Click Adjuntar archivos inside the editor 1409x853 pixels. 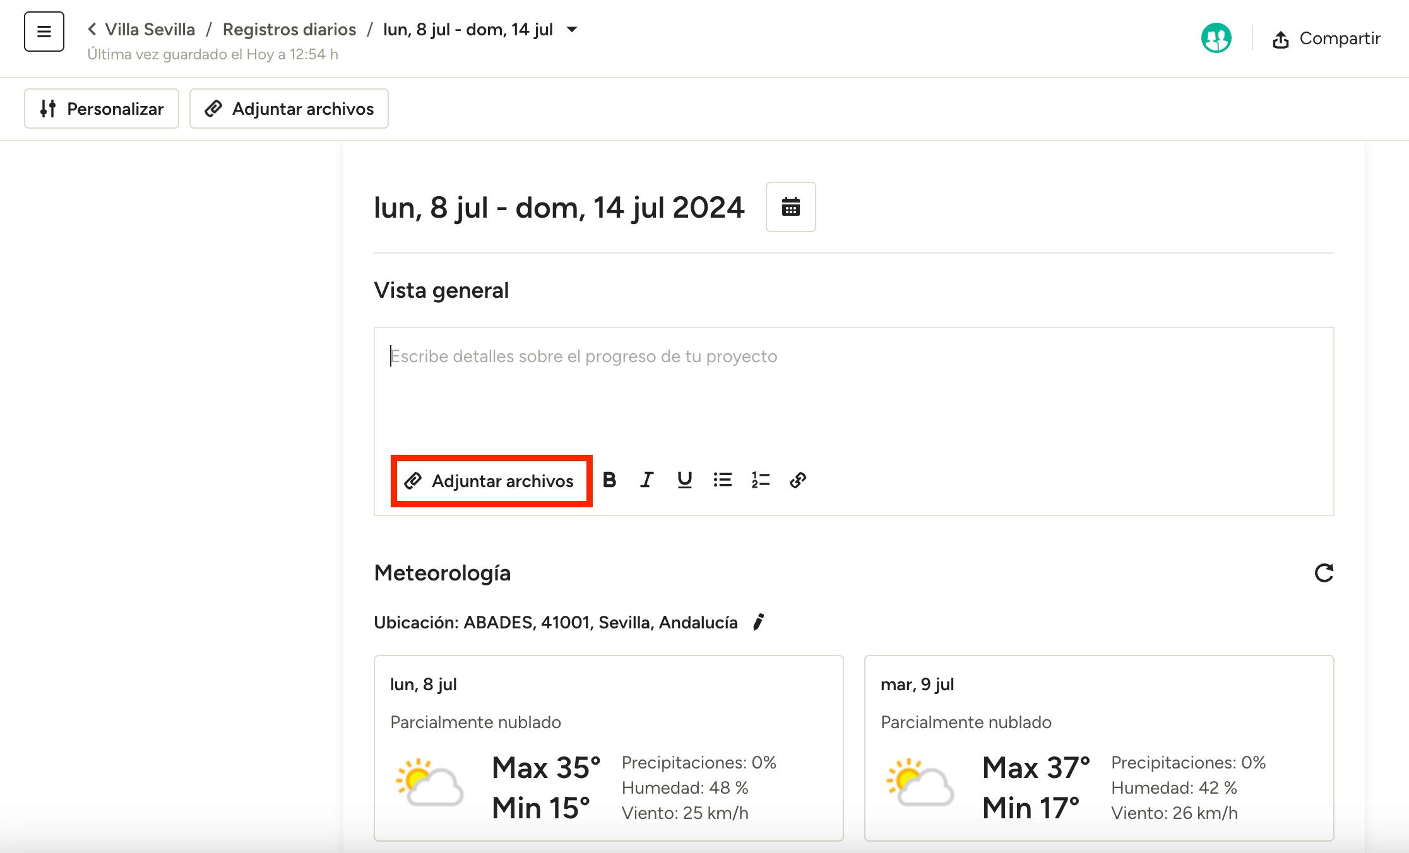click(x=491, y=481)
